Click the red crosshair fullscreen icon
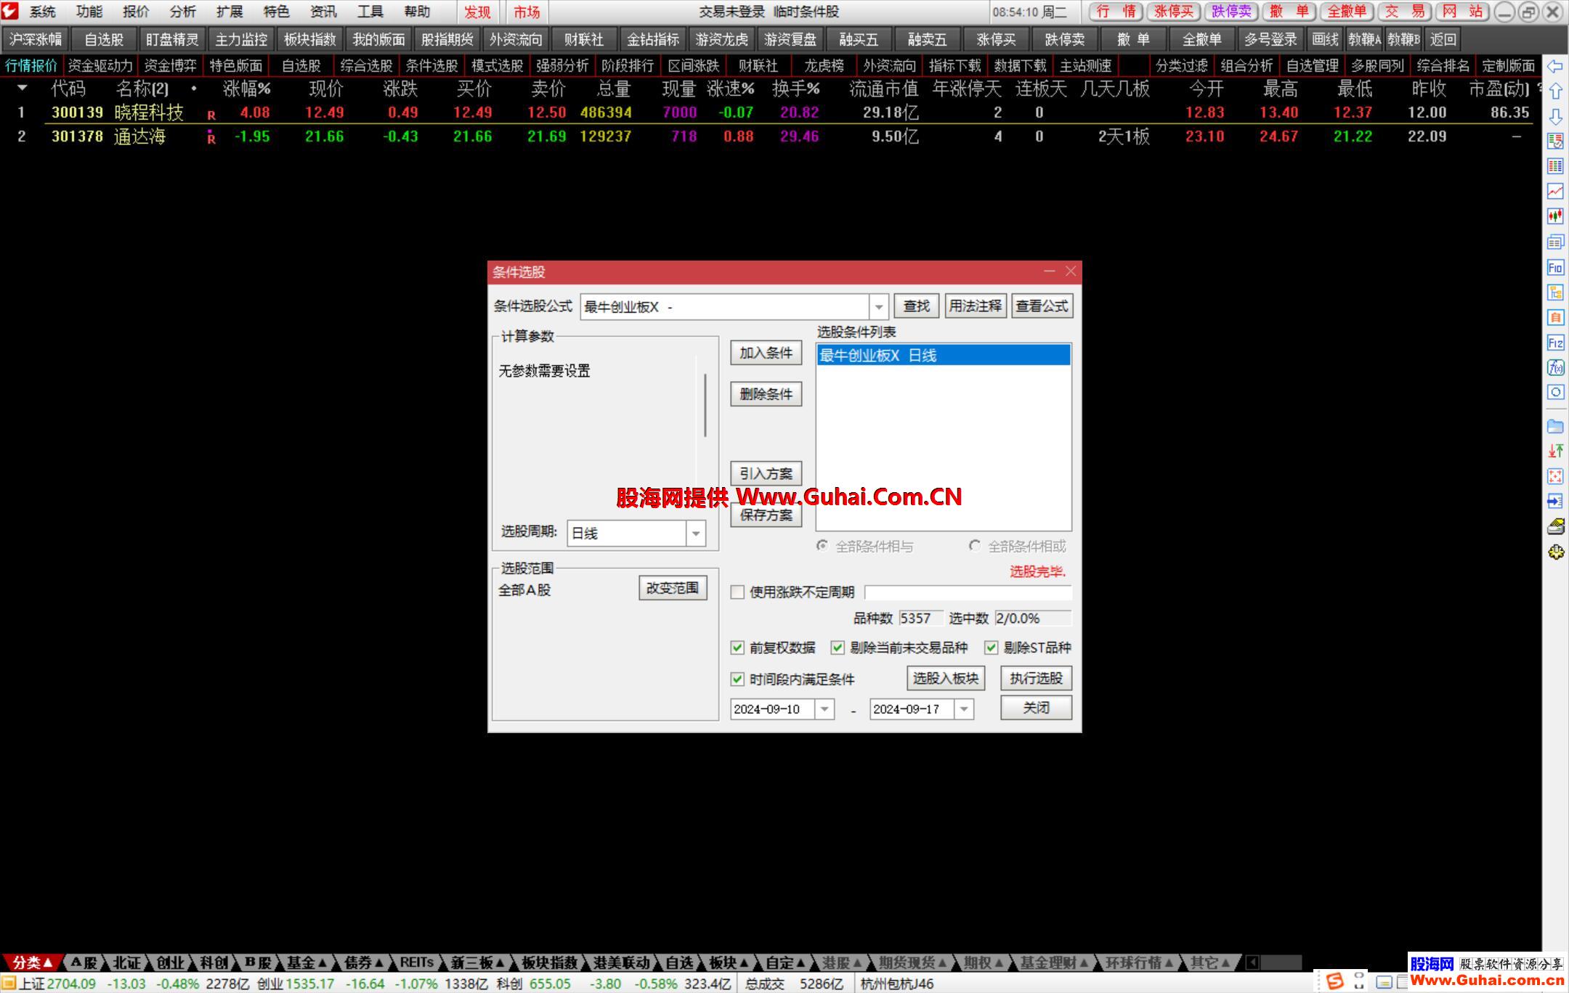1569x993 pixels. 1555,476
